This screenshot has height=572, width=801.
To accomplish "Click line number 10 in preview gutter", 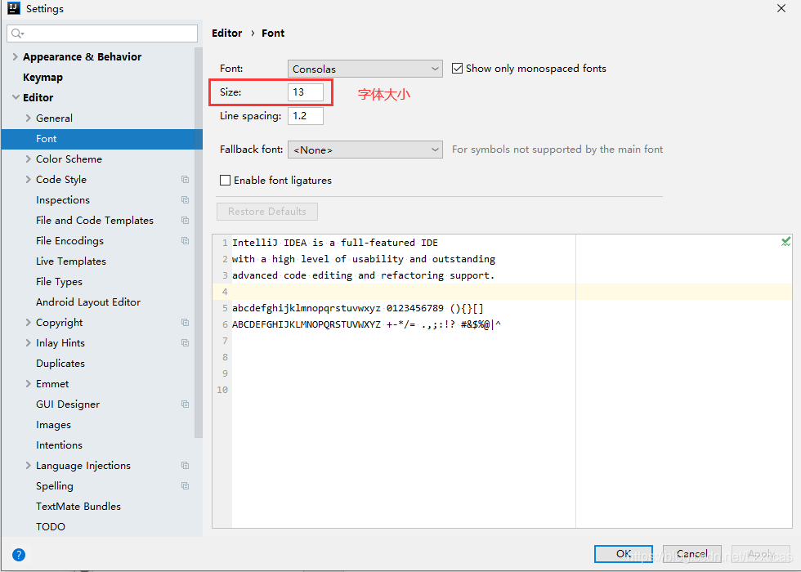I will (222, 390).
